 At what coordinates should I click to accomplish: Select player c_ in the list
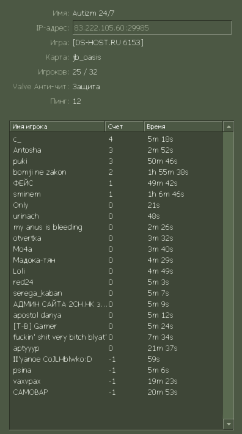(117, 139)
